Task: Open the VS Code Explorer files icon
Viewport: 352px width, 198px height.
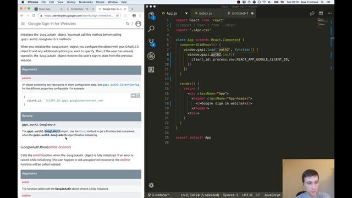Action: pos(151,15)
